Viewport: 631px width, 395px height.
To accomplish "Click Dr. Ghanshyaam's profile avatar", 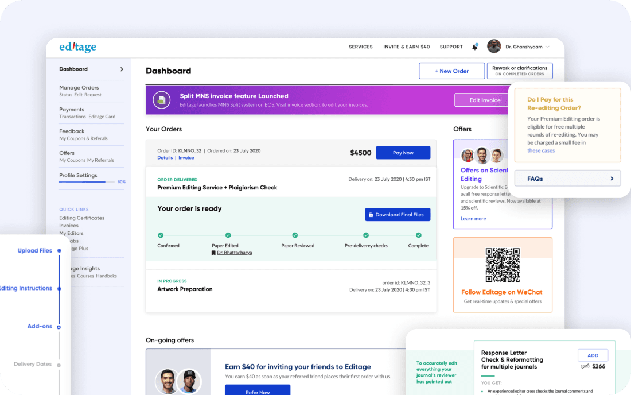I will (494, 47).
